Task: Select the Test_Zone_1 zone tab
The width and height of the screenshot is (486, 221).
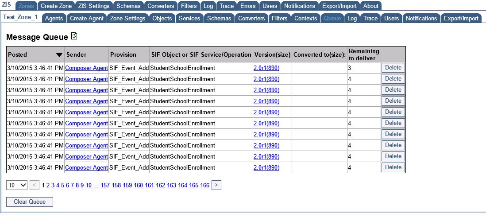Action: [20, 17]
